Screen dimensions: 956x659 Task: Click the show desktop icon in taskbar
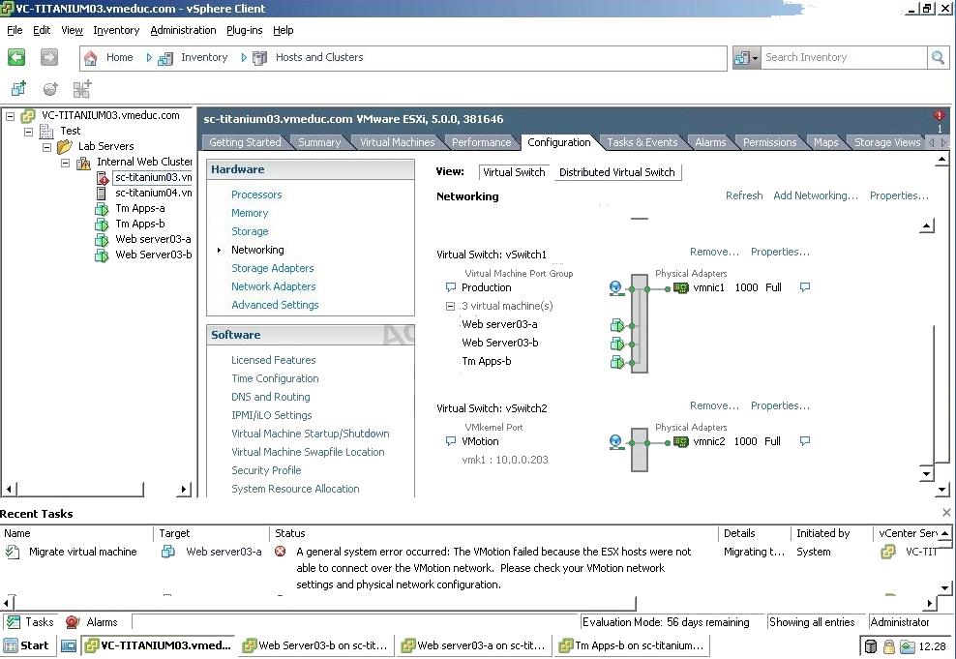coord(69,645)
